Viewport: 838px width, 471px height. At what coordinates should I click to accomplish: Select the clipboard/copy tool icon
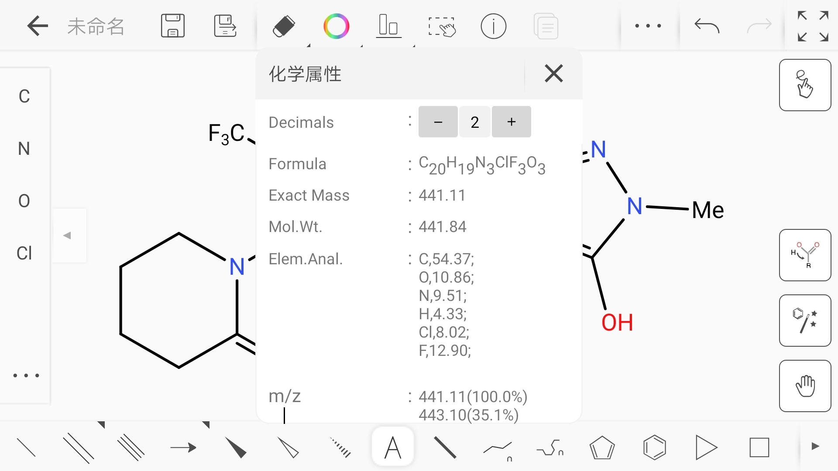(x=545, y=25)
